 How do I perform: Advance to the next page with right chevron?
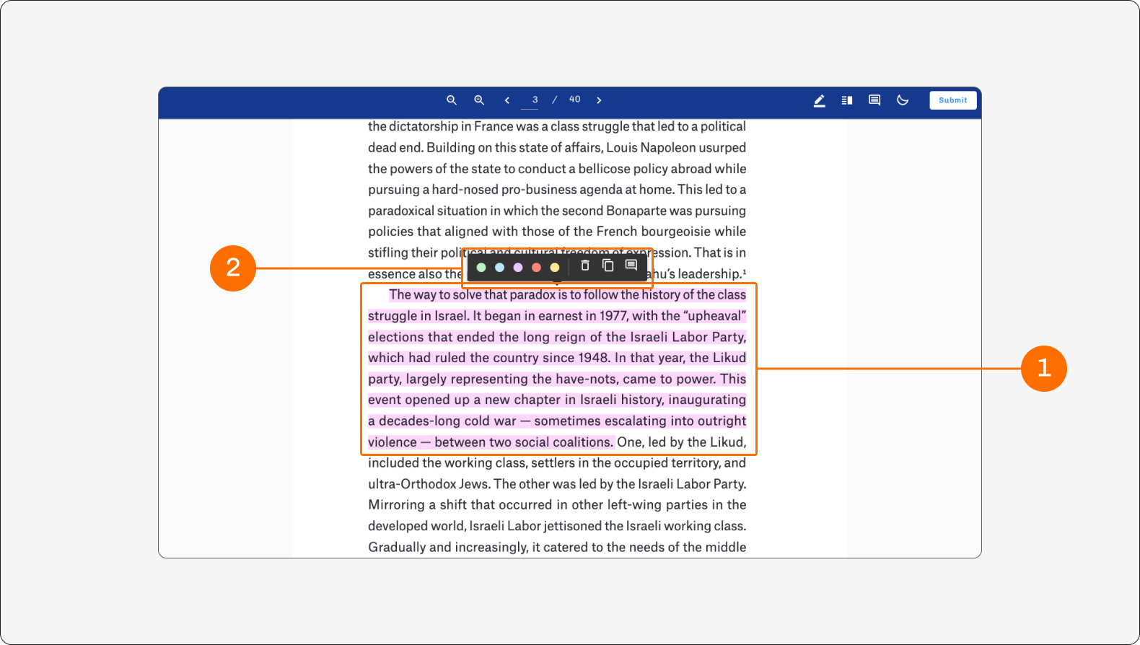click(599, 100)
